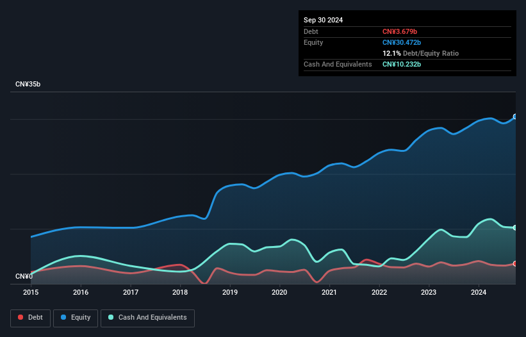Select the Cash endpoint marker on chart
Screen dimensions: 526x337
tap(515, 227)
